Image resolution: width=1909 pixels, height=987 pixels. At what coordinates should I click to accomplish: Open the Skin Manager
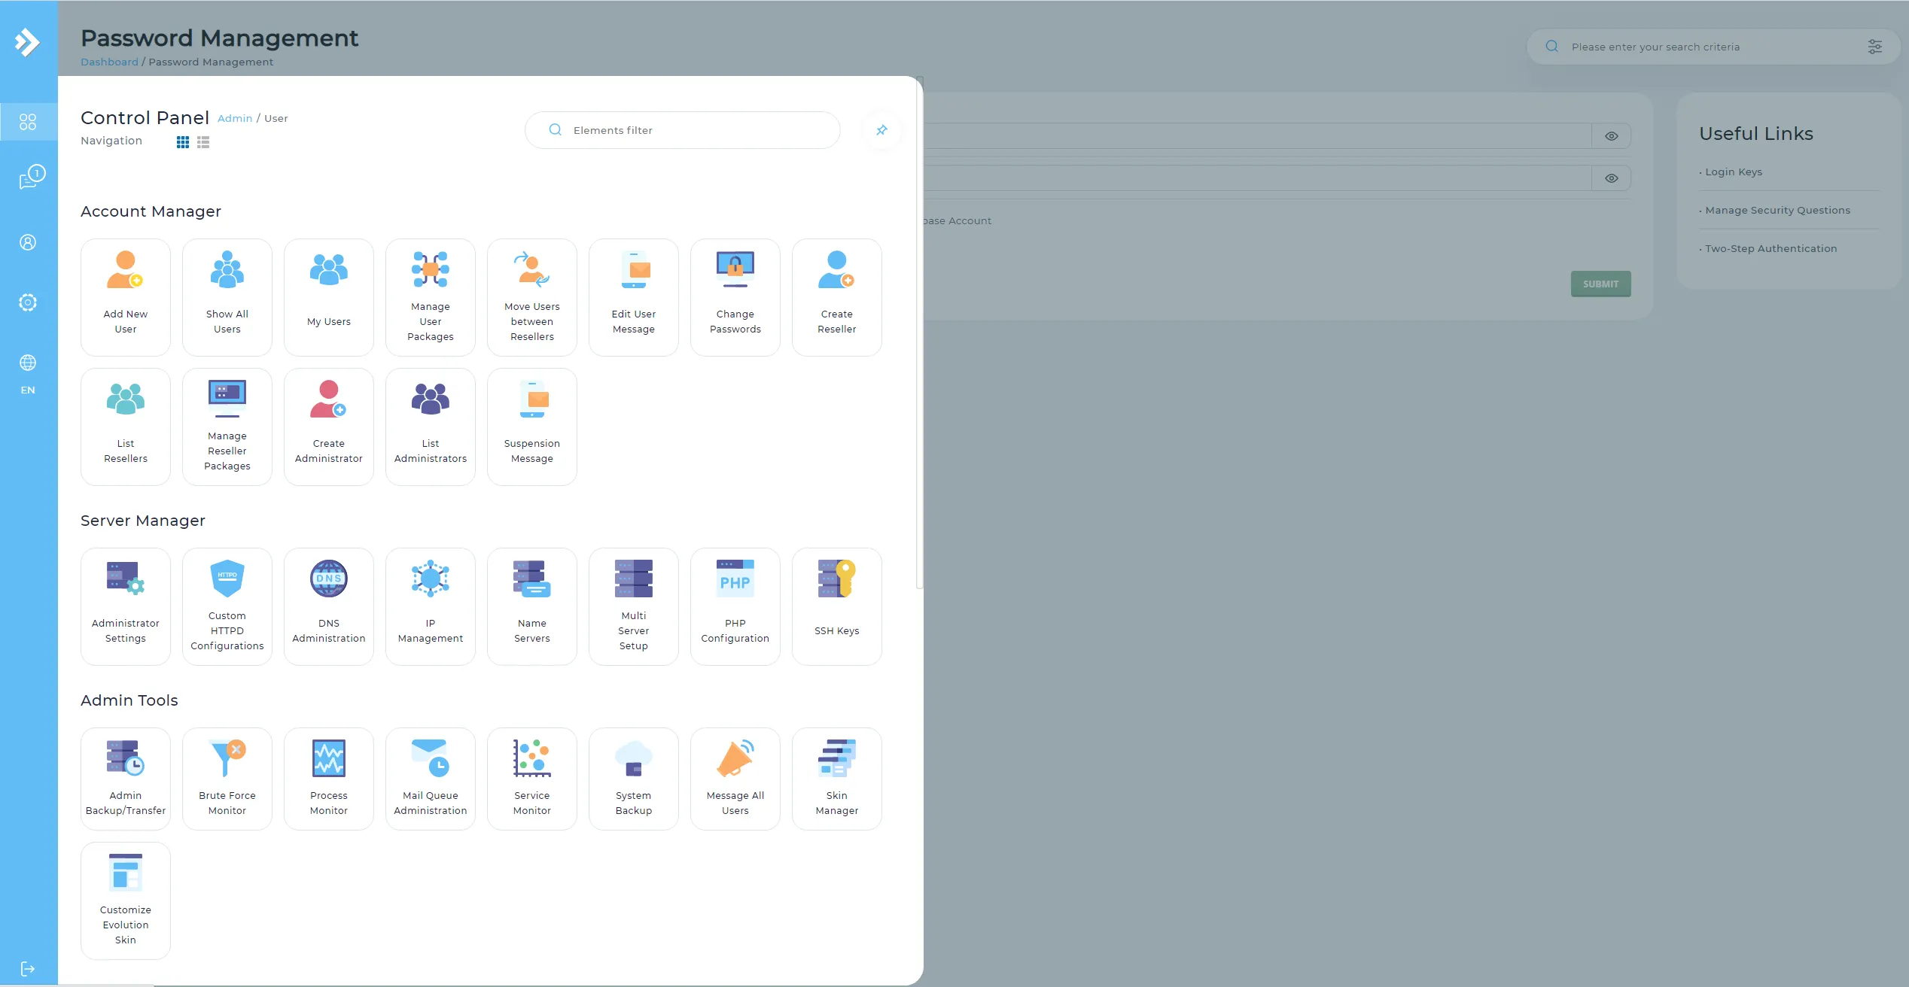coord(836,778)
